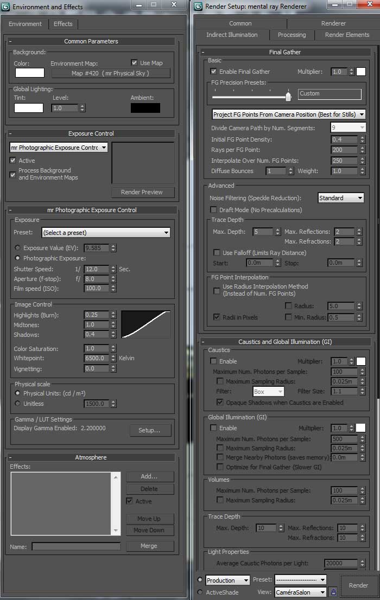Viewport: 380px width, 600px height.
Task: Click the Interpolate Over Num. FG Points field
Action: point(344,161)
